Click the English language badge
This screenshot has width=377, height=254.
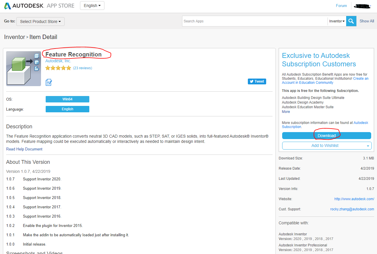pyautogui.click(x=67, y=109)
